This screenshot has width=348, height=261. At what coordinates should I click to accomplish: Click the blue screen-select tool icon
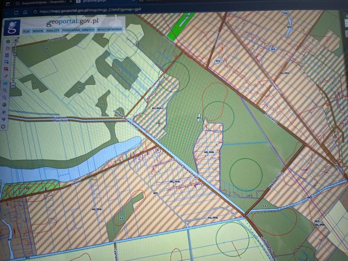tap(7, 62)
